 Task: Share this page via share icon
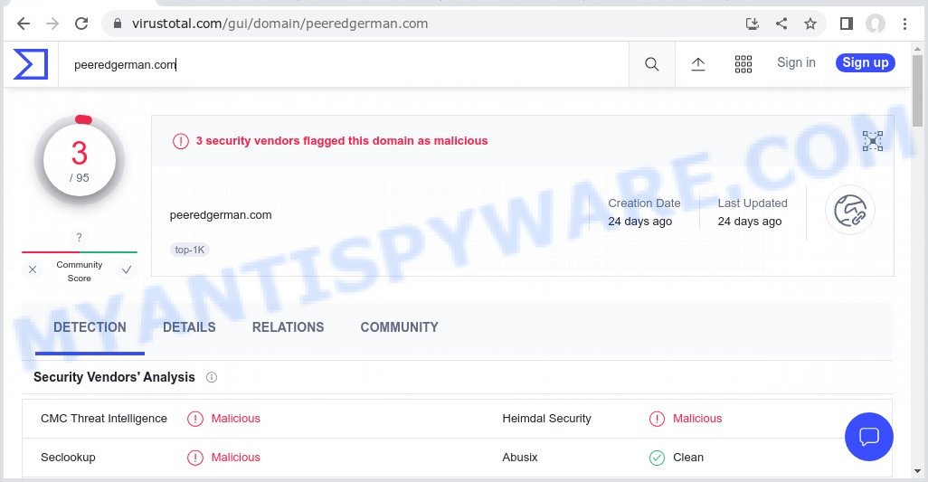(x=781, y=24)
